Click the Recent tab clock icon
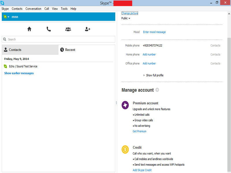This screenshot has width=231, height=173. click(x=62, y=50)
